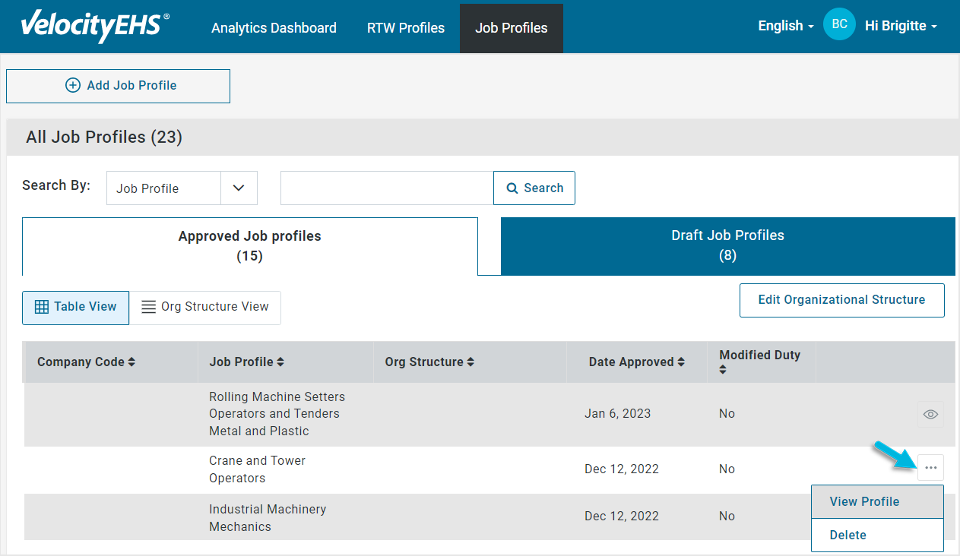Click the Add Job Profile button
The image size is (960, 556).
click(118, 86)
